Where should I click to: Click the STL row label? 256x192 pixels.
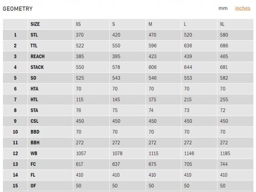(x=34, y=35)
